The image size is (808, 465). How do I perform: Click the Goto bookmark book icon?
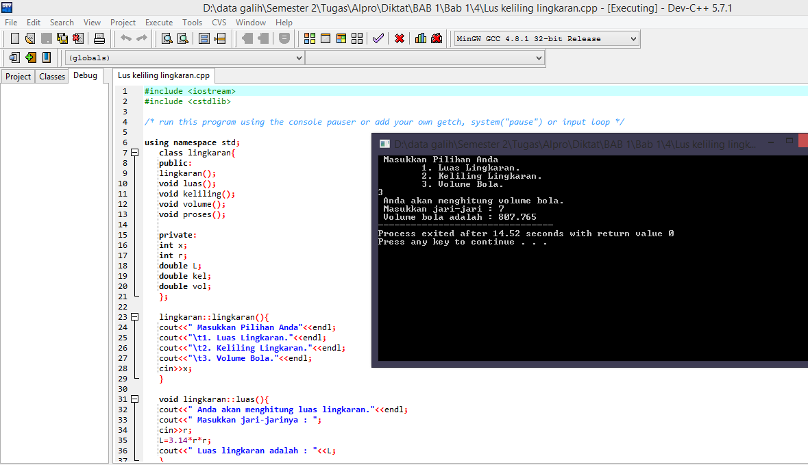(47, 58)
